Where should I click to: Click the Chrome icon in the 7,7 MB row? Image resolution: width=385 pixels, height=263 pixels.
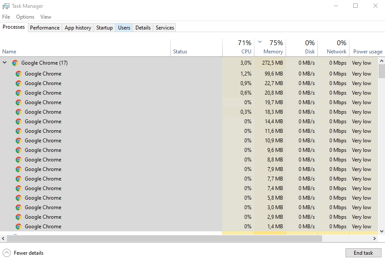19,179
